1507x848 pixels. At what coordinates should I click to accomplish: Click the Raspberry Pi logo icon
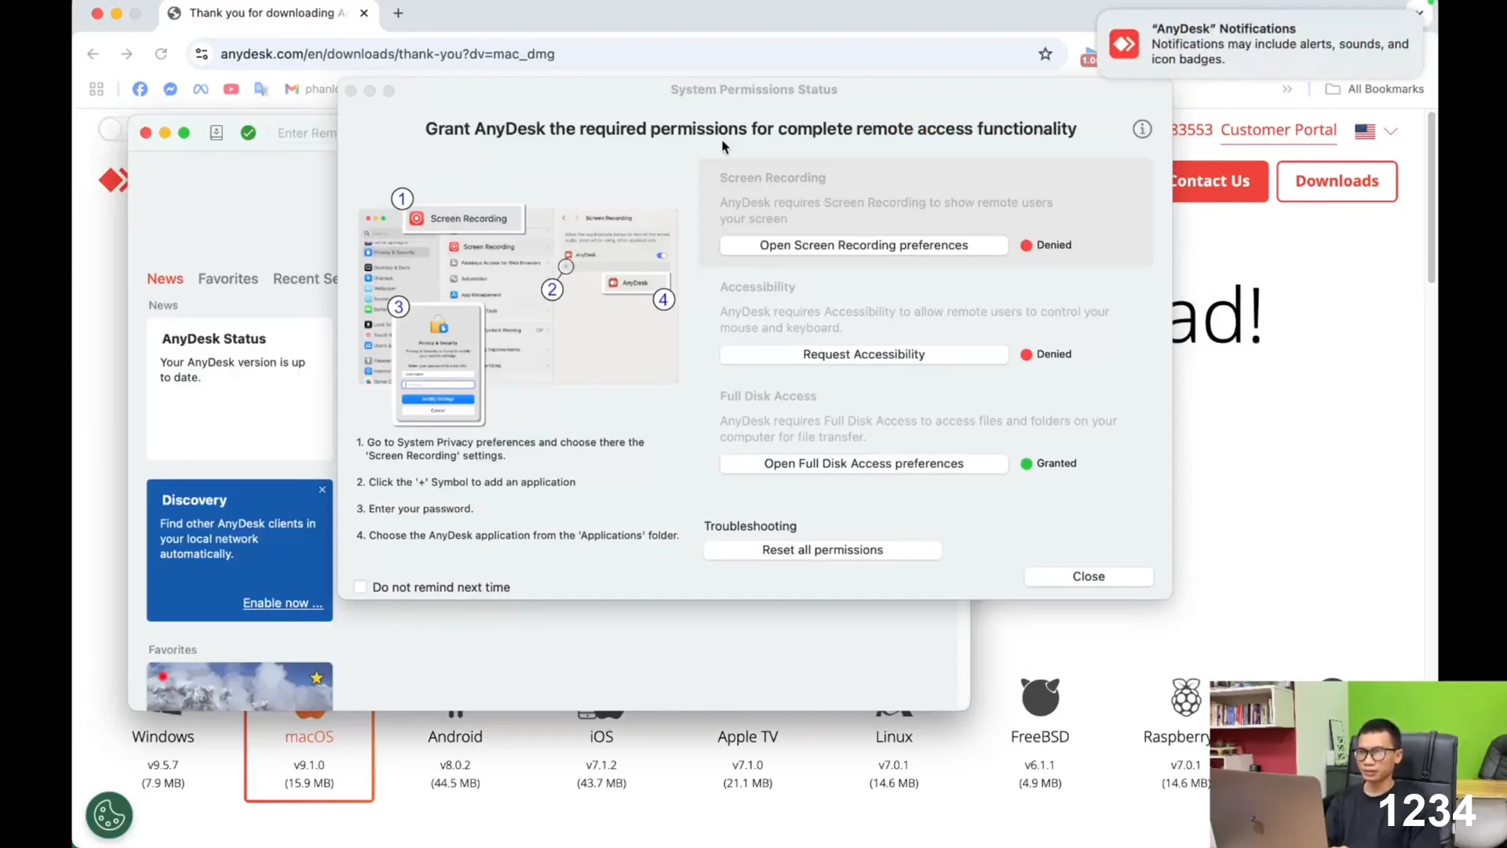[1186, 697]
